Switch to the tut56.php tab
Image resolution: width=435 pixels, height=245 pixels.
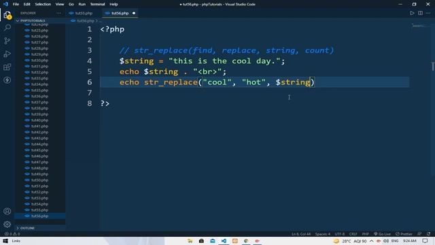[120, 13]
